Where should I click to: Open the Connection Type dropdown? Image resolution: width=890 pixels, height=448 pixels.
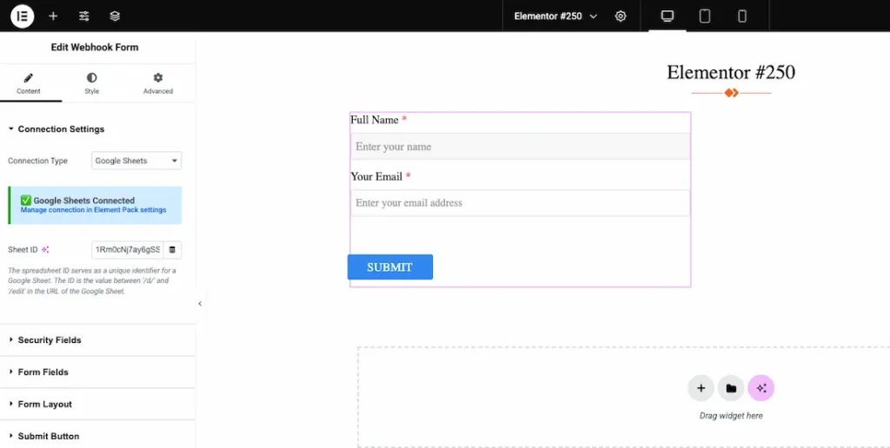click(136, 161)
